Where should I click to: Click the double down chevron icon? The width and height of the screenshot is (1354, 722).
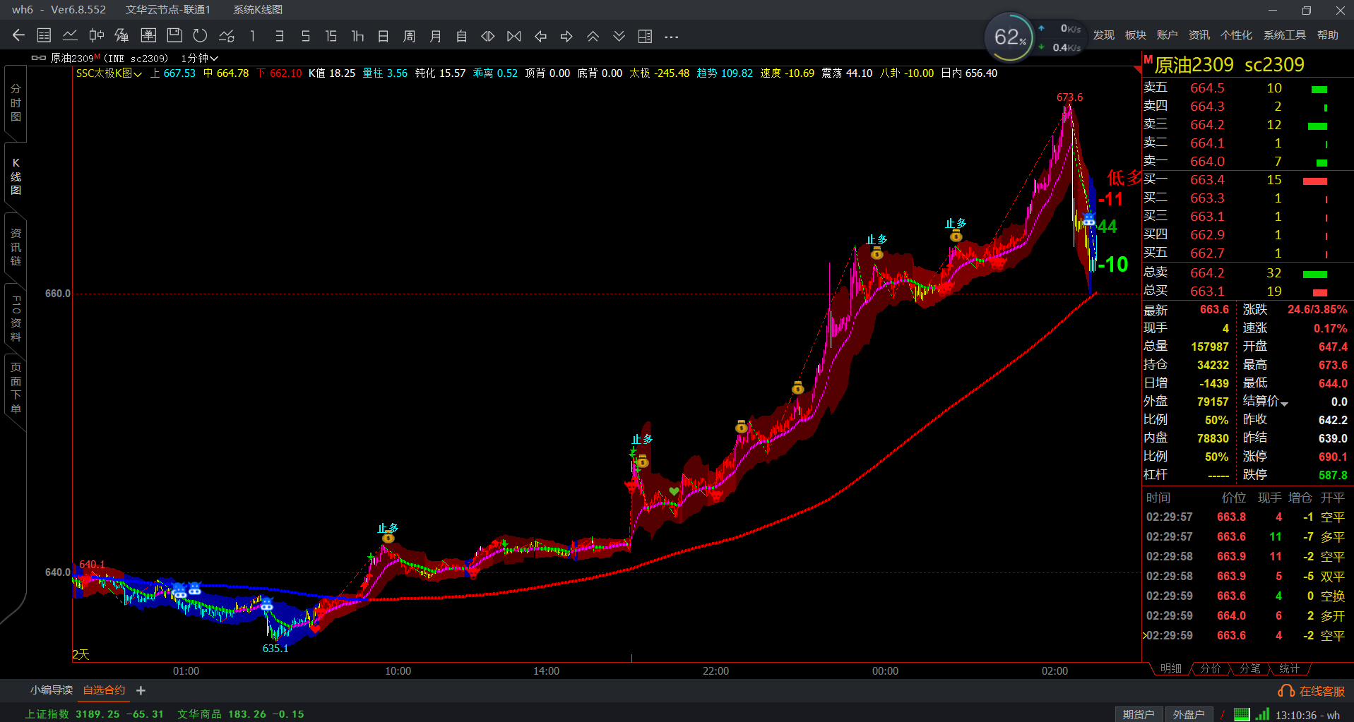pyautogui.click(x=619, y=36)
